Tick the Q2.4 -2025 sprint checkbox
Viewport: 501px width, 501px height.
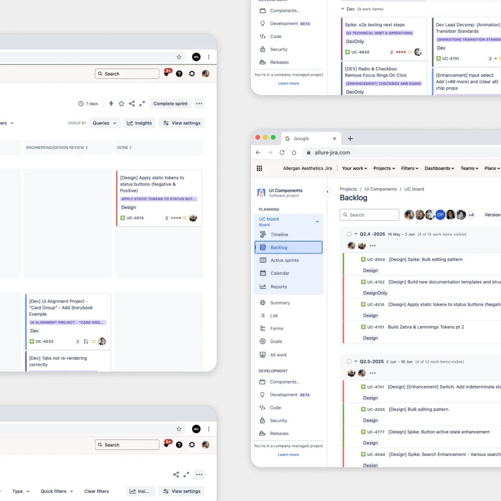tap(349, 234)
